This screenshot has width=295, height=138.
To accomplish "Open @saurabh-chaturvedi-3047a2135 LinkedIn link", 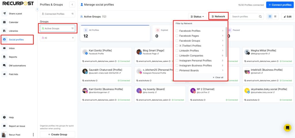I will click(120, 73).
